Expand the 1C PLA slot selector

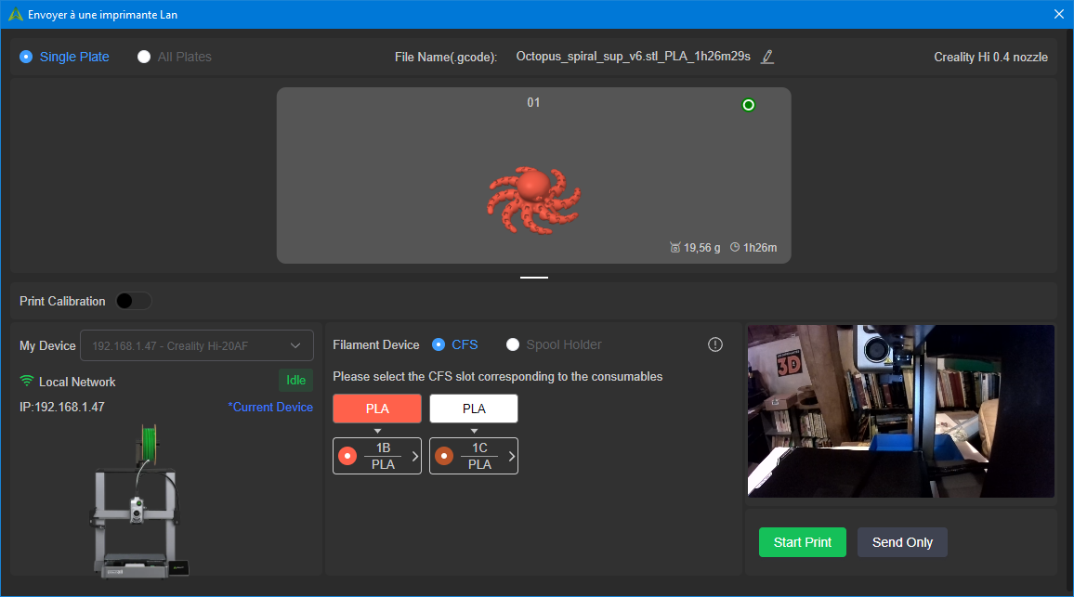click(473, 456)
